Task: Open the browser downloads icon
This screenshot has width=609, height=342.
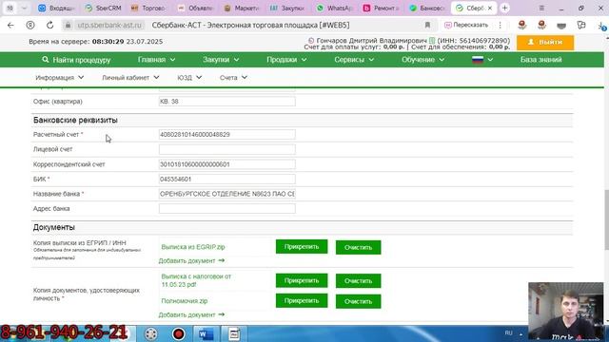Action: [601, 26]
